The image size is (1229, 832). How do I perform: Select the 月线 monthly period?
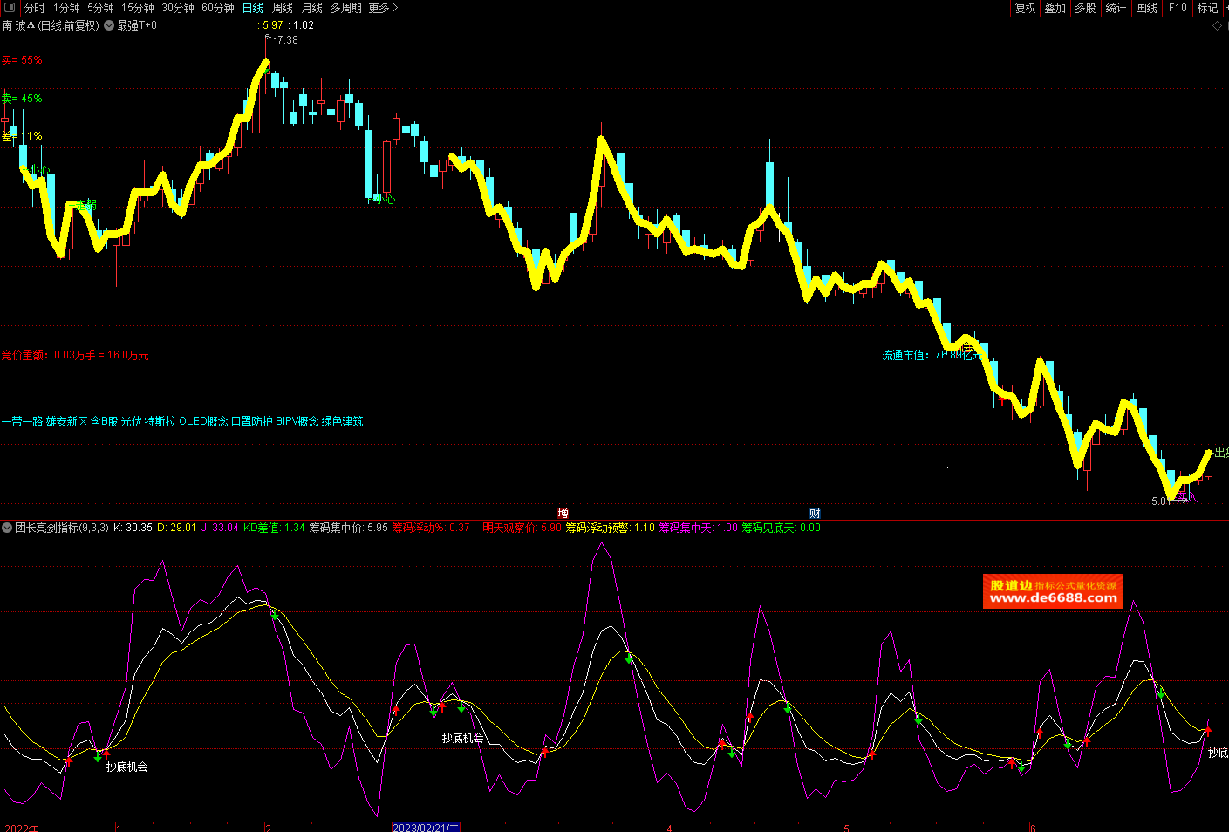click(312, 8)
